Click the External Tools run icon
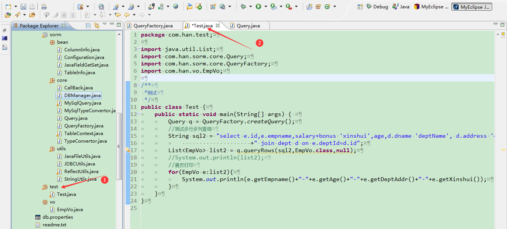The width and height of the screenshot is (507, 229). tap(289, 6)
